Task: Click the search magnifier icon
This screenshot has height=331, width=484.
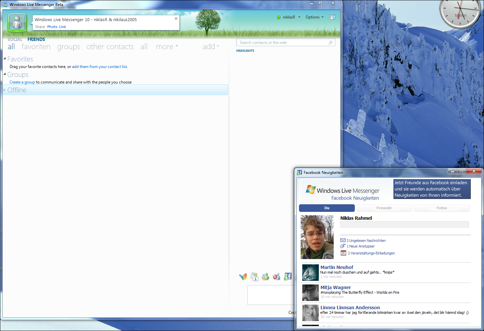Action: pos(330,43)
